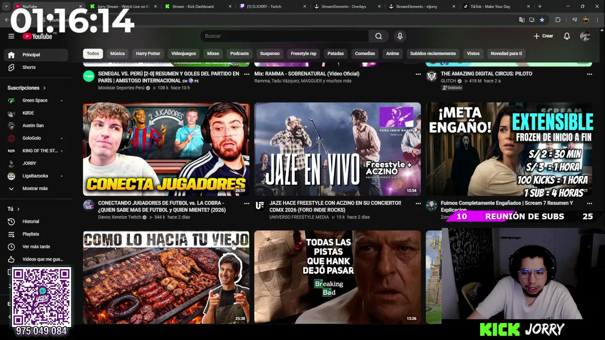Select the Vistos filter chip
This screenshot has height=340, width=605.
pyautogui.click(x=473, y=53)
